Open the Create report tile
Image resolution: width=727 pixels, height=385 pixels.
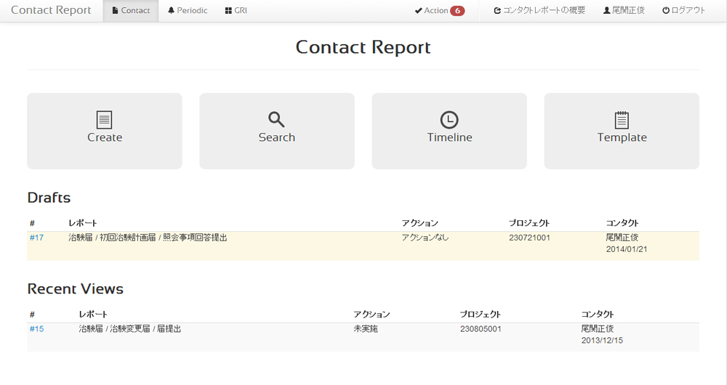(x=104, y=131)
